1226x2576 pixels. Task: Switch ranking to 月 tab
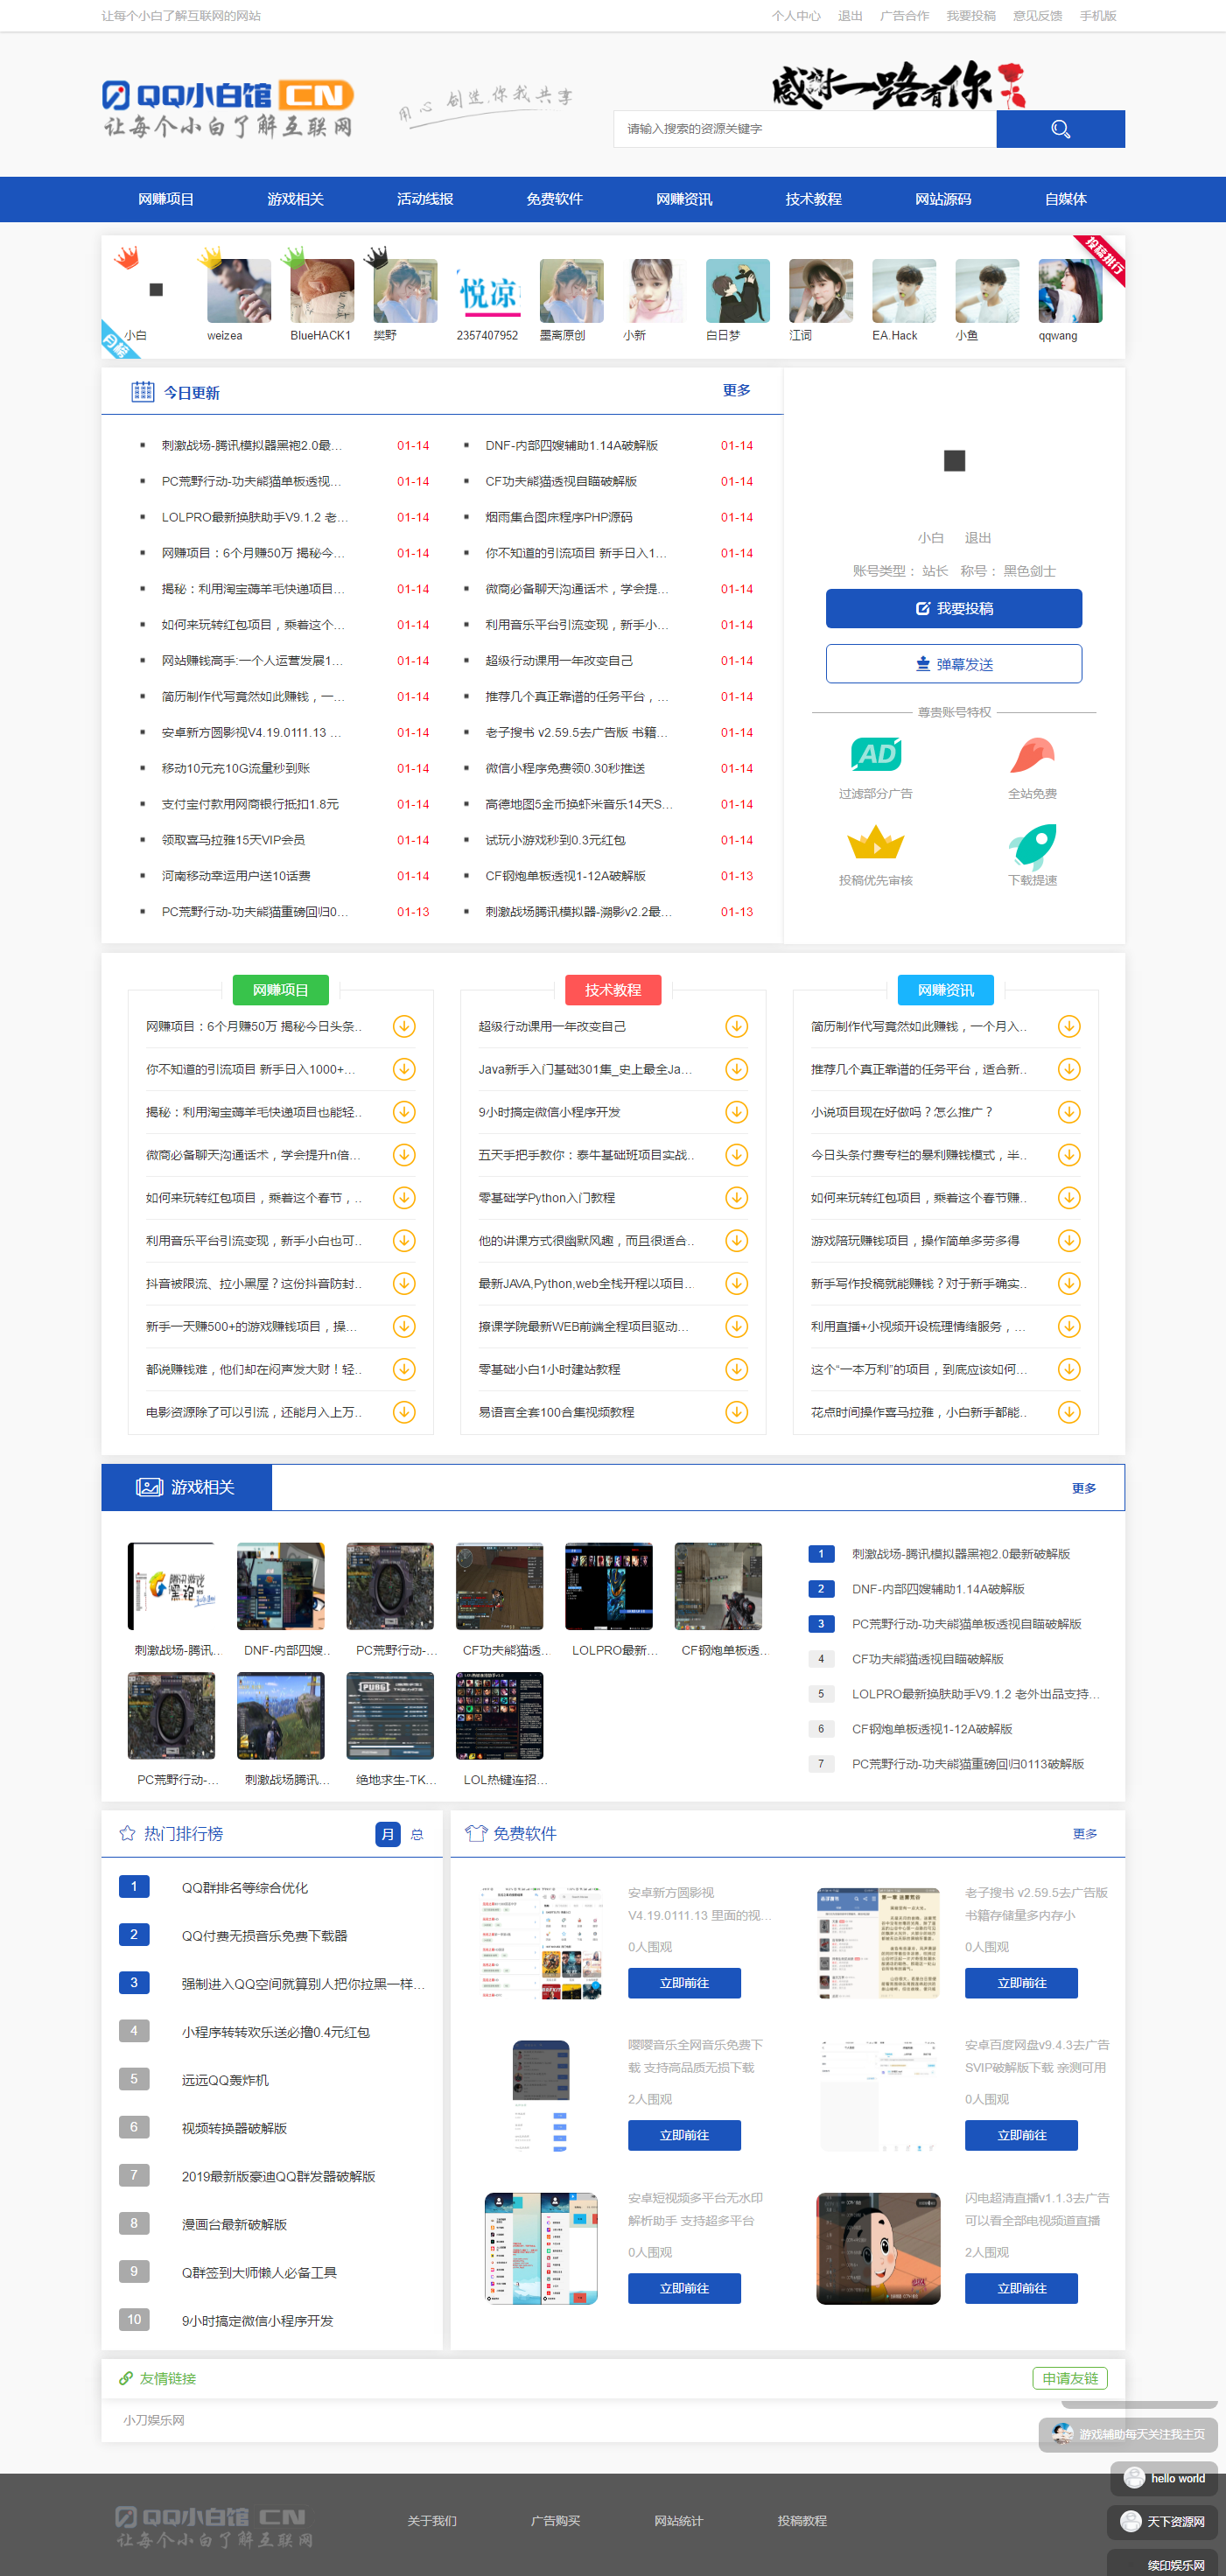(388, 1834)
